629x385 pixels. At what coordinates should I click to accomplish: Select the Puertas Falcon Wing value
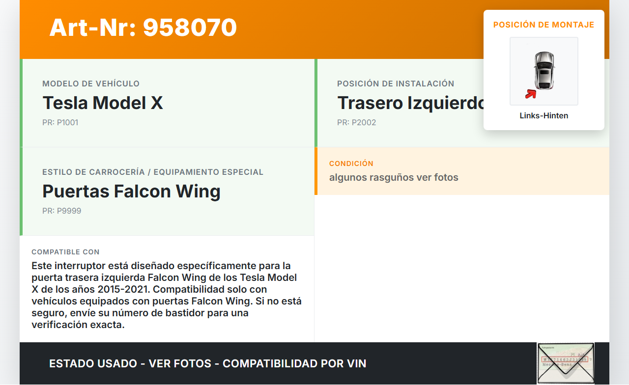click(131, 192)
